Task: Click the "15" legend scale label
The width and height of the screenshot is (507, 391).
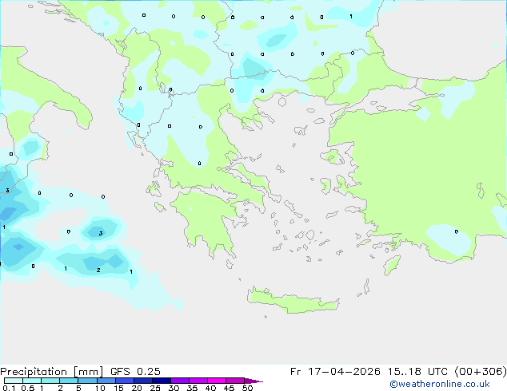Action: point(118,388)
